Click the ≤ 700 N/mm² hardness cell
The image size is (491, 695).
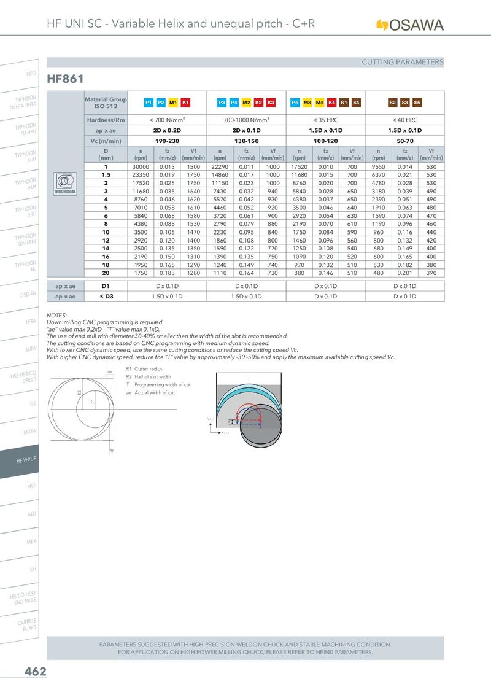pyautogui.click(x=167, y=120)
